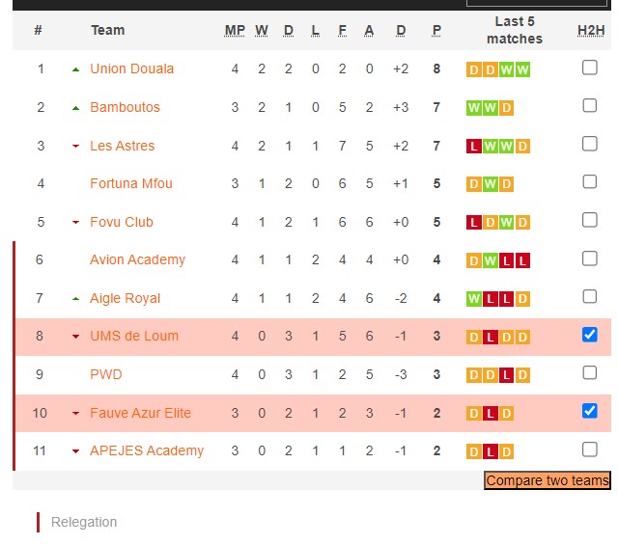Tick the H2H checkbox for PWD

pos(590,372)
